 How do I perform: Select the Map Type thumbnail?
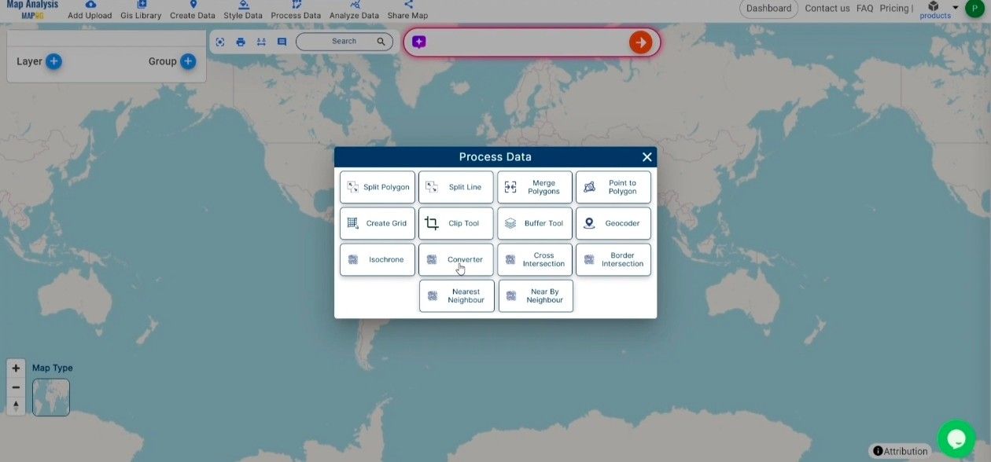click(50, 397)
